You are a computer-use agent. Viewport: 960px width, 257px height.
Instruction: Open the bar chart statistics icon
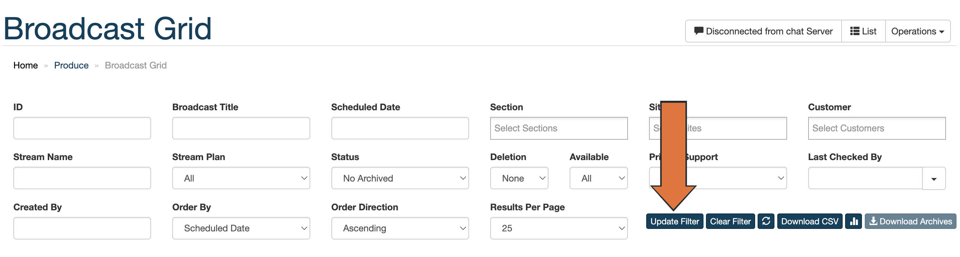(854, 221)
